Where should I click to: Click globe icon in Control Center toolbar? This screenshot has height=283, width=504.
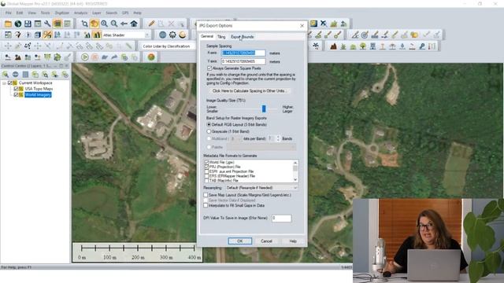pyautogui.click(x=16, y=75)
